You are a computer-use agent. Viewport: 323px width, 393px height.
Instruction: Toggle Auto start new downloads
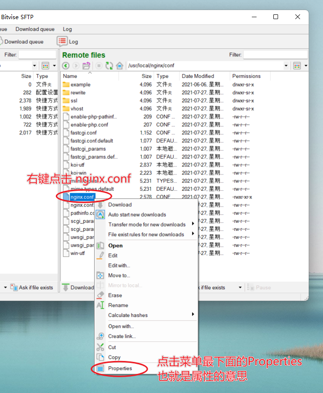[146, 215]
